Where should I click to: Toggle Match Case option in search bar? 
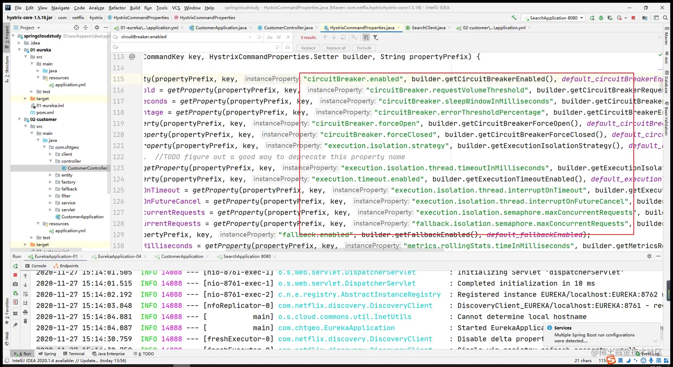tap(270, 37)
